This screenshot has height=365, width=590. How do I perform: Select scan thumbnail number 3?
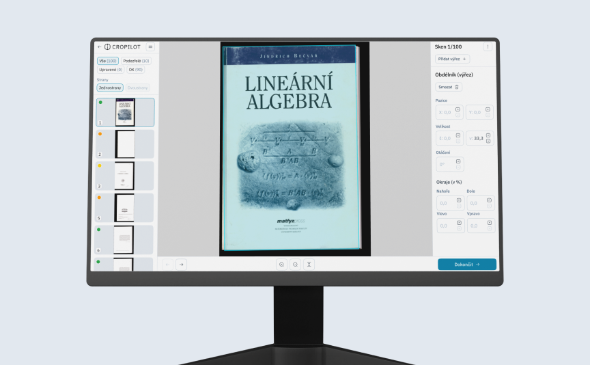tap(124, 176)
